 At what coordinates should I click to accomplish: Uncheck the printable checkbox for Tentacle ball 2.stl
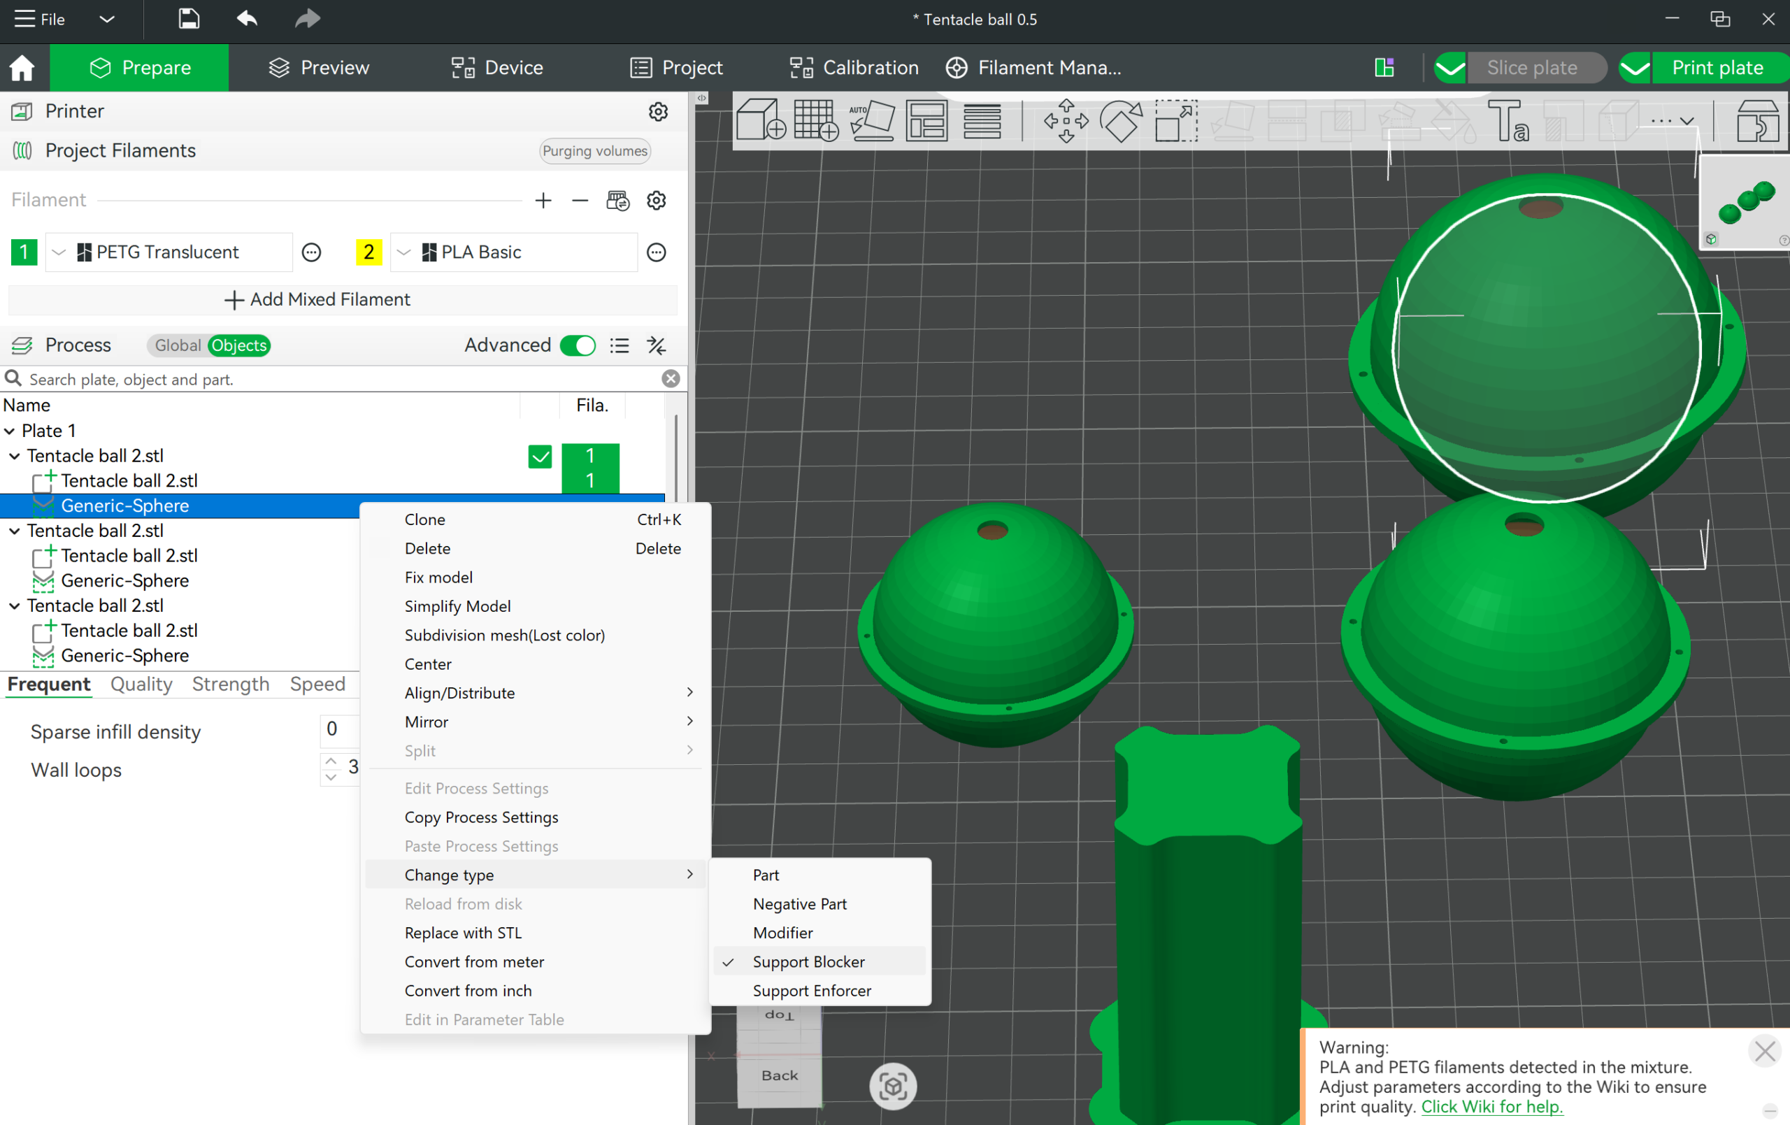point(540,456)
